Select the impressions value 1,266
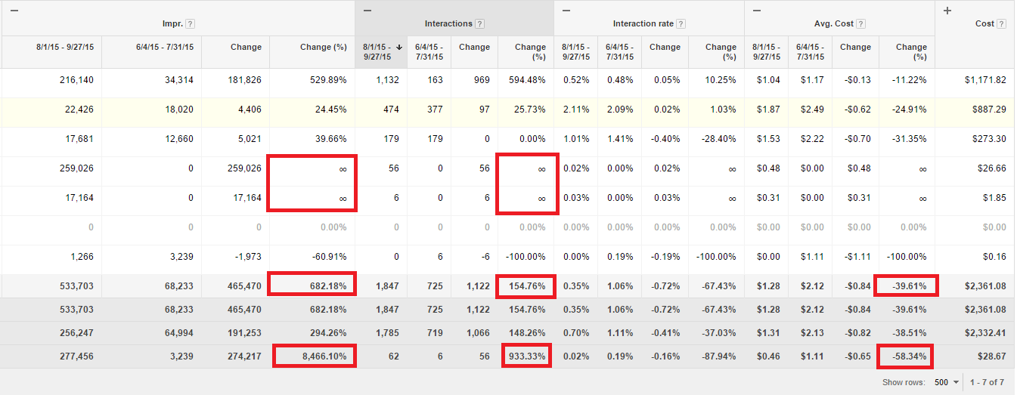Image resolution: width=1017 pixels, height=395 pixels. [82, 257]
